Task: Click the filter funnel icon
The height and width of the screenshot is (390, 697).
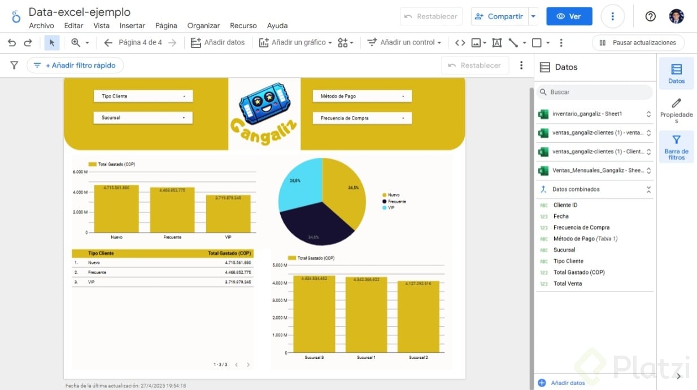Action: click(x=14, y=65)
